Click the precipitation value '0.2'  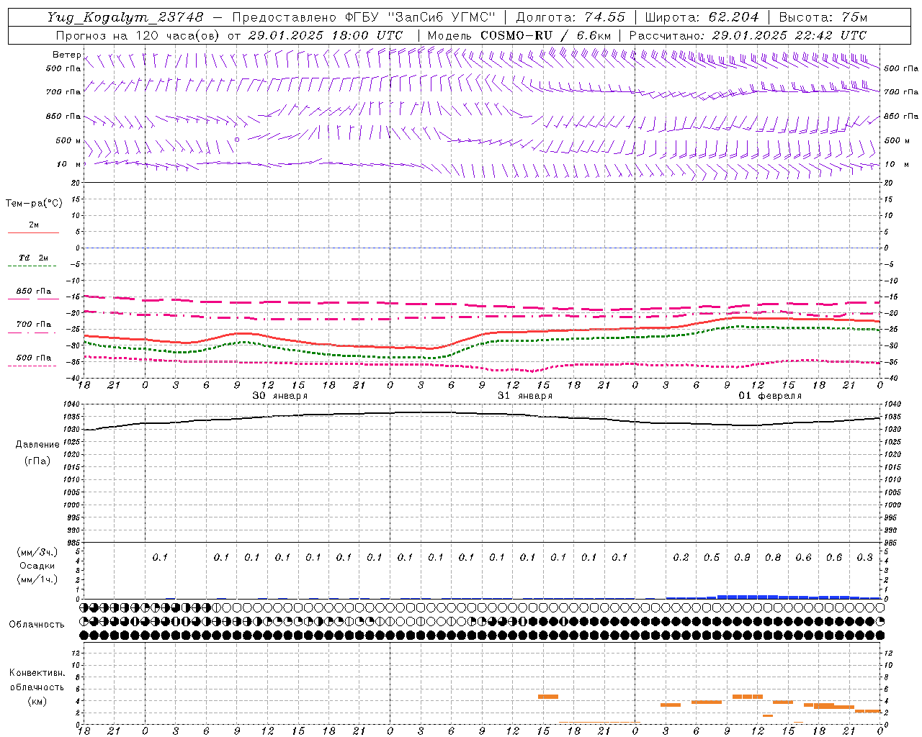coord(681,558)
